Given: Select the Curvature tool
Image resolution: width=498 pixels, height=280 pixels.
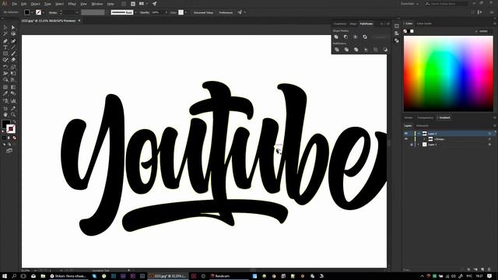Looking at the screenshot, I should point(13,41).
